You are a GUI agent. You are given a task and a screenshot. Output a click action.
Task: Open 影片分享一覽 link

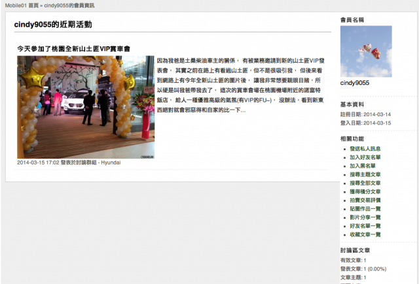point(365,217)
